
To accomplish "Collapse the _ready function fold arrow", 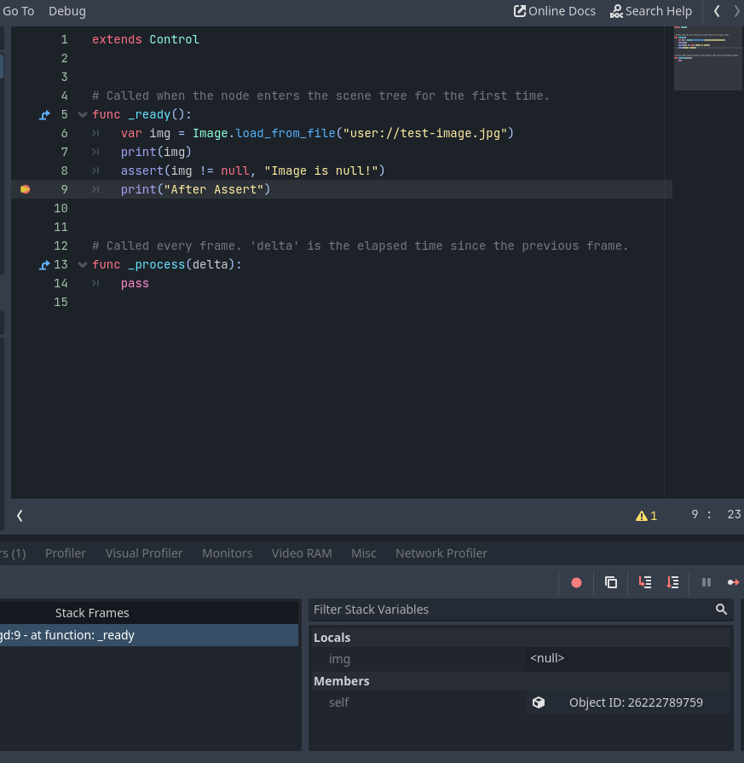I will 82,114.
